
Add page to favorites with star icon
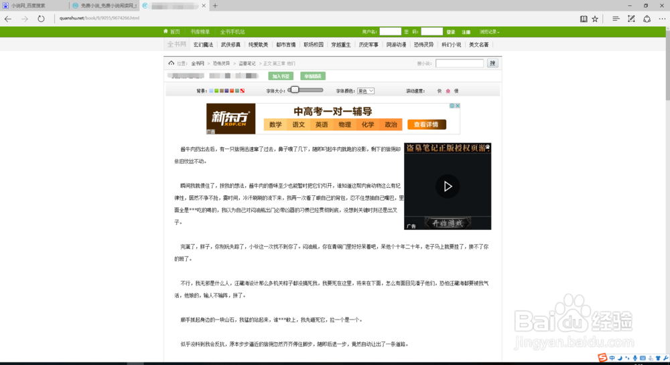click(595, 19)
